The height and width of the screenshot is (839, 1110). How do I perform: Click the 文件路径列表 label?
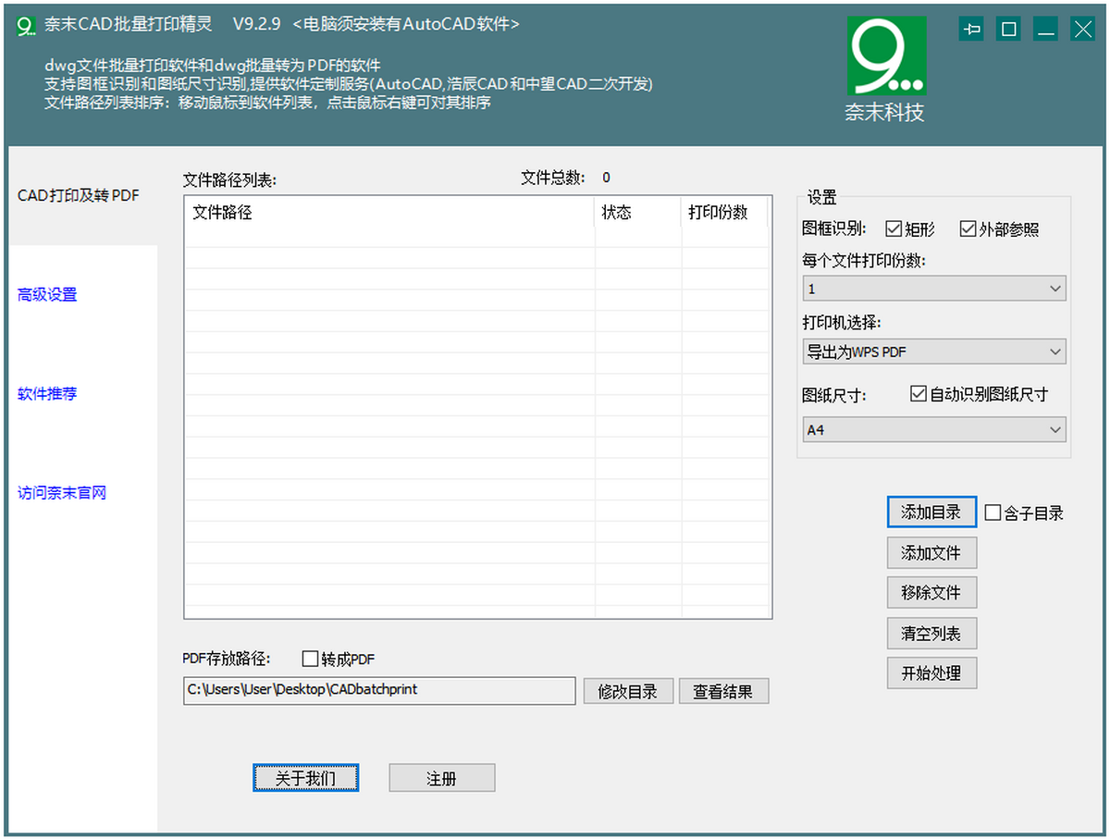tap(229, 180)
